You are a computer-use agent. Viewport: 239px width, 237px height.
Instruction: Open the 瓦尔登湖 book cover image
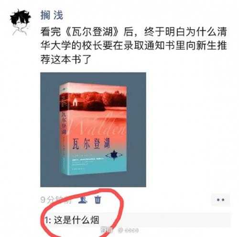coord(93,130)
